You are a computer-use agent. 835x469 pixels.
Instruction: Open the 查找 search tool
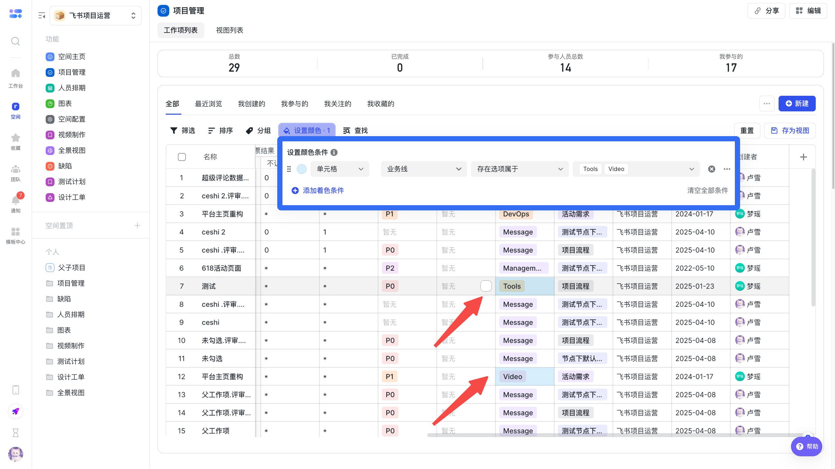pos(356,131)
